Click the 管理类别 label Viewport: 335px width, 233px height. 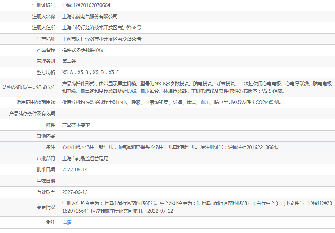point(46,61)
